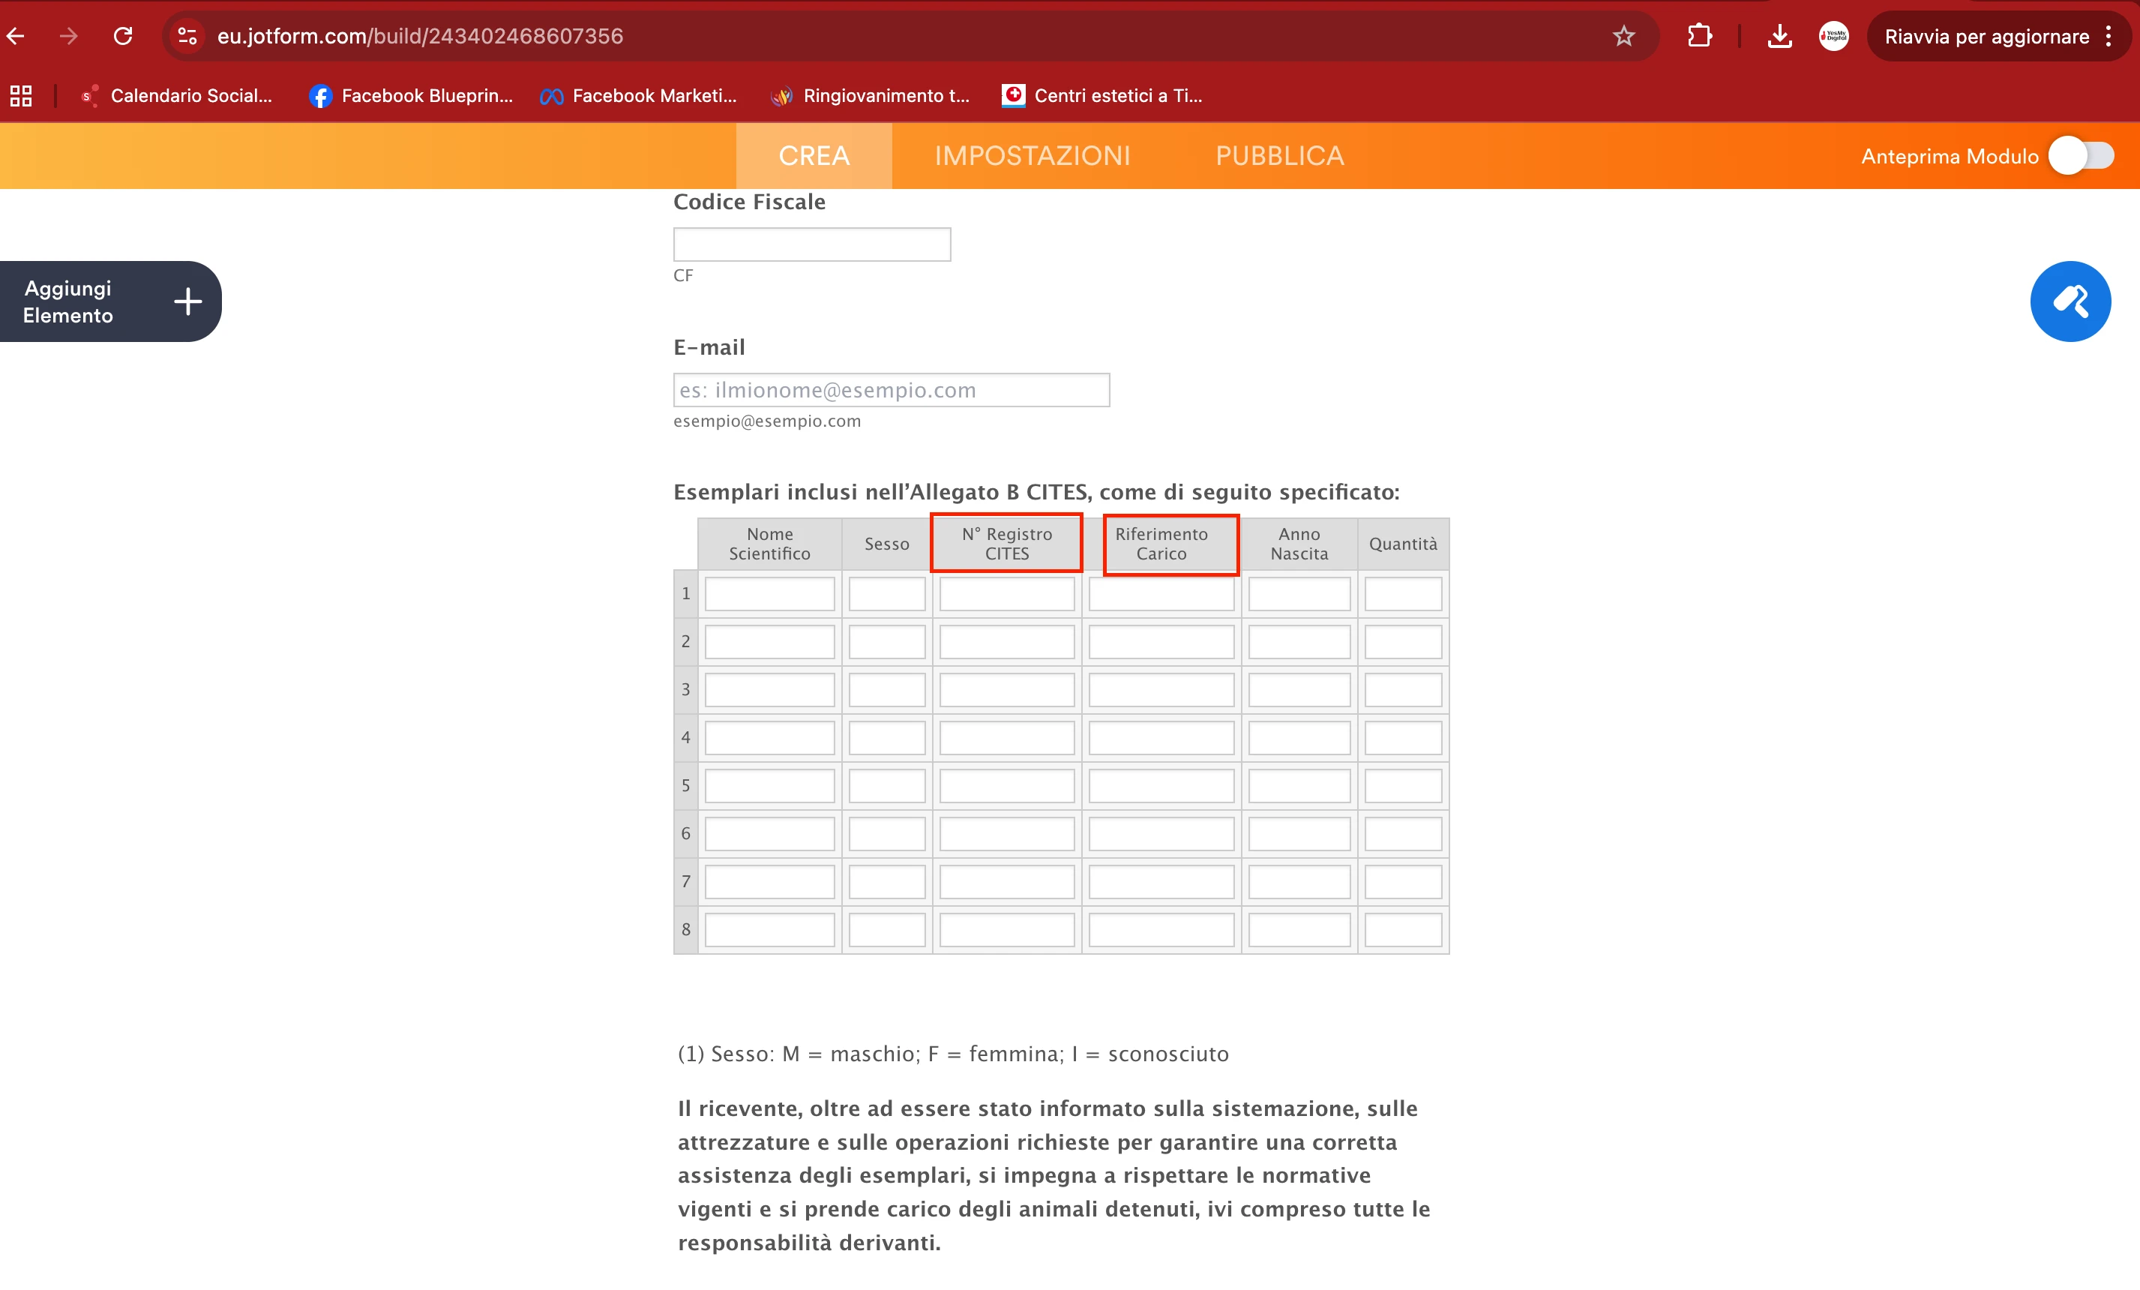The width and height of the screenshot is (2140, 1290).
Task: Toggle the Anteprima Modulo switch
Action: tap(2082, 155)
